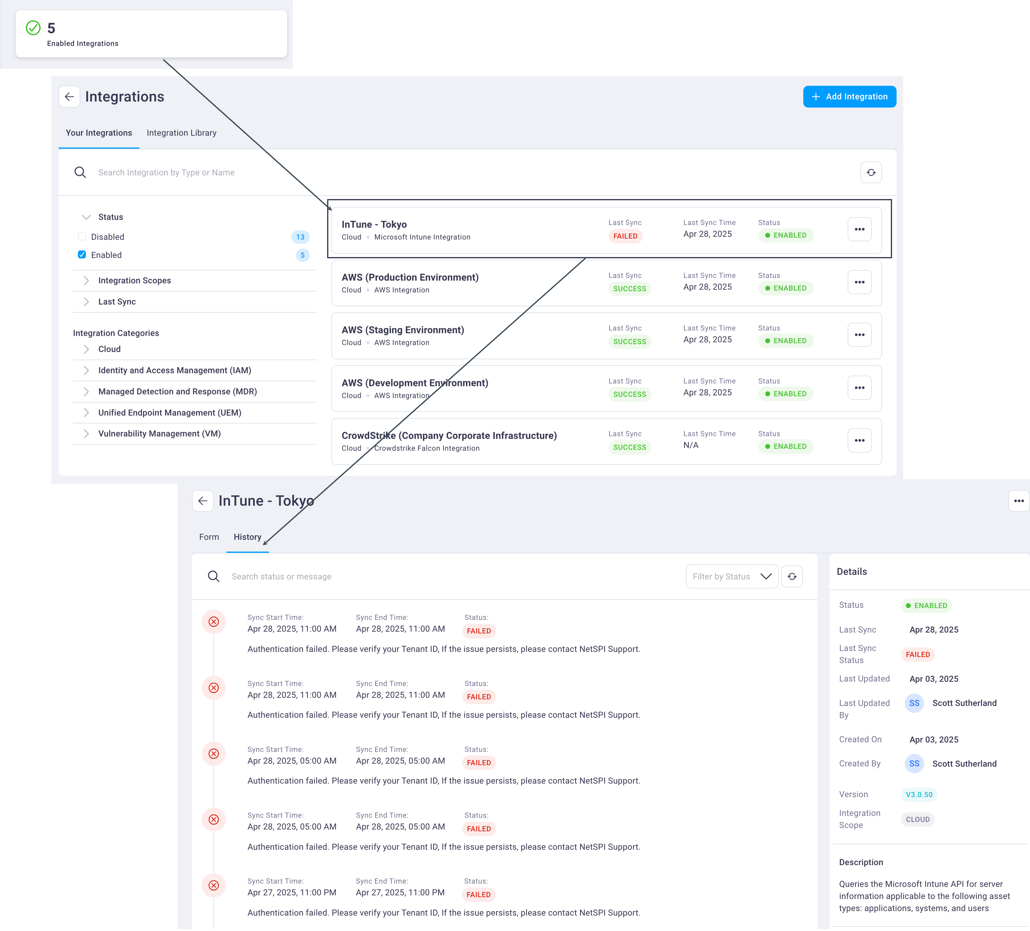Click failed icon of second Apr 28 11:00 AM entry

[x=213, y=688]
